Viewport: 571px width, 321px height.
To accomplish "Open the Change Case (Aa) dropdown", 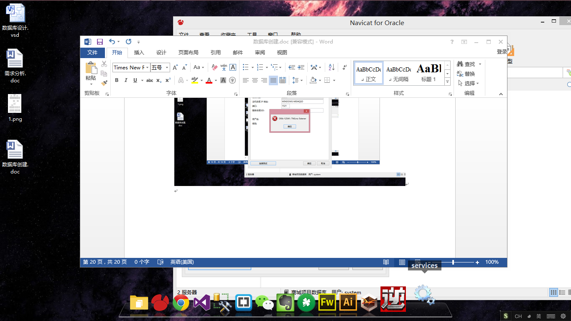I will tap(199, 67).
